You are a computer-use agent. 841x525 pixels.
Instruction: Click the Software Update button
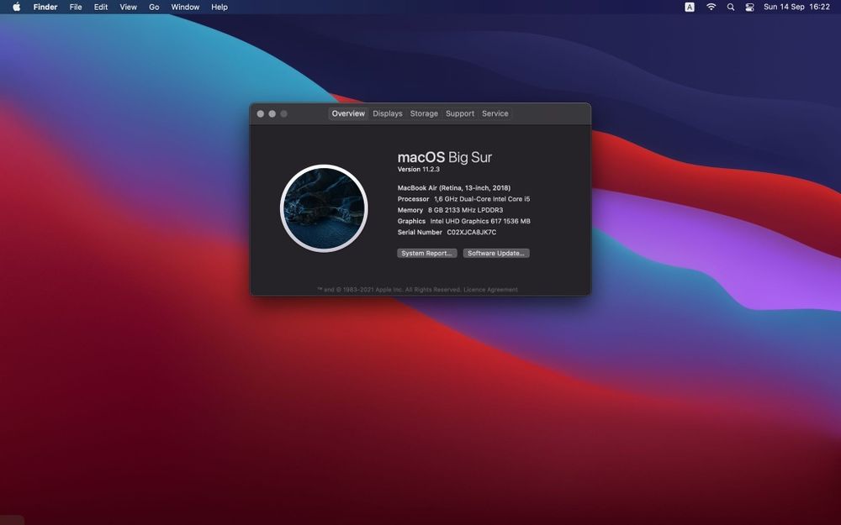(x=496, y=254)
